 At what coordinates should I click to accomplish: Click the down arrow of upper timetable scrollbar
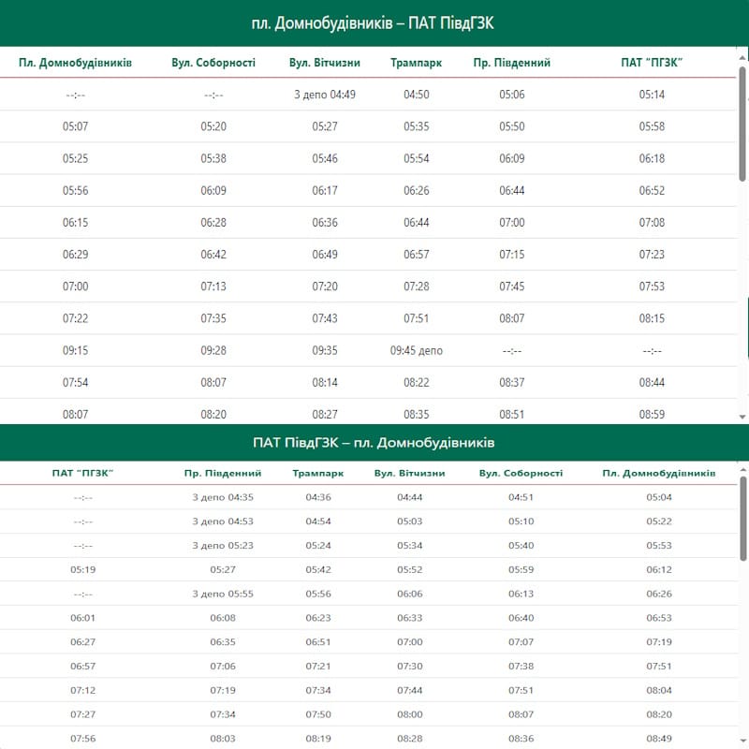click(742, 417)
